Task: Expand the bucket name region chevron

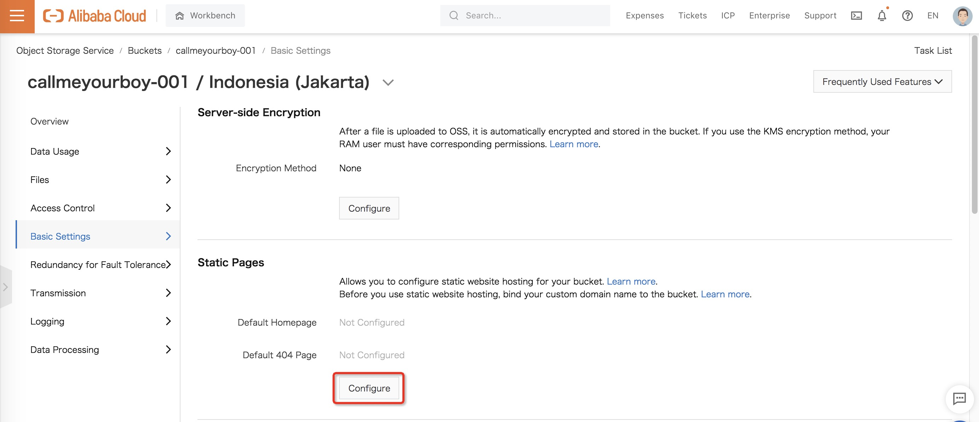Action: point(388,82)
